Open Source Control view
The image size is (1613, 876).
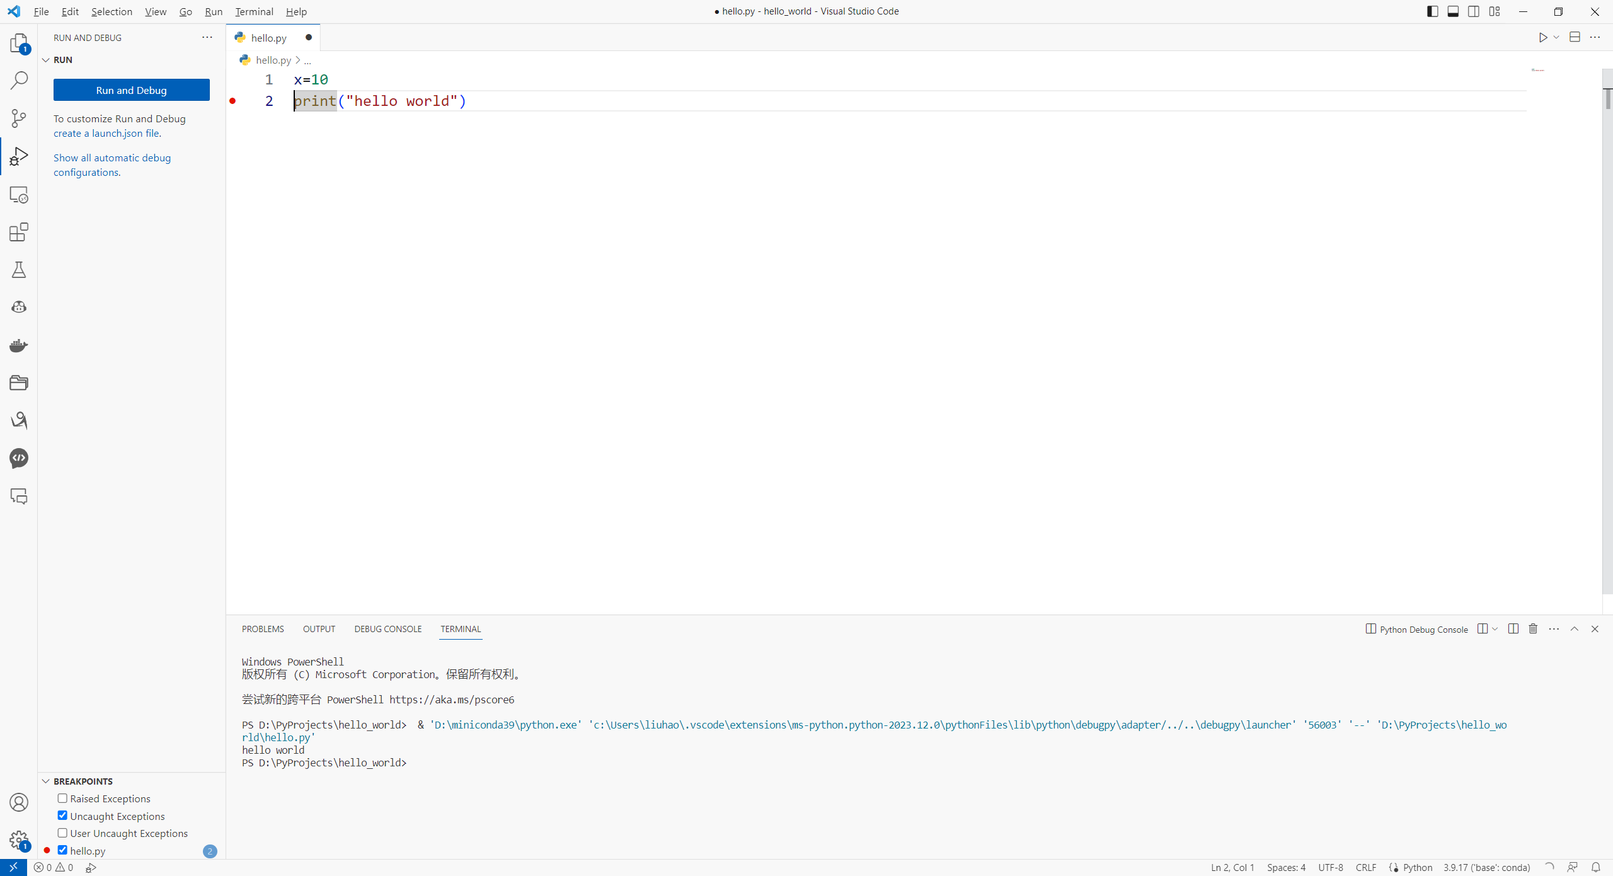click(x=19, y=118)
